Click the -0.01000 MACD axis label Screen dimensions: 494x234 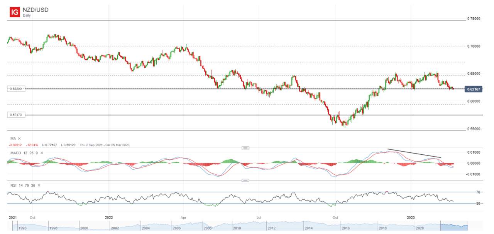[x=474, y=174]
